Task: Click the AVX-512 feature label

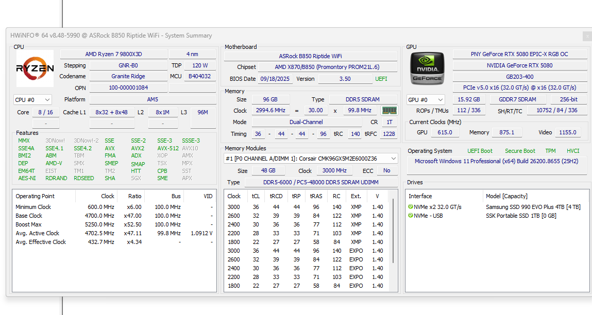Action: 168,148
